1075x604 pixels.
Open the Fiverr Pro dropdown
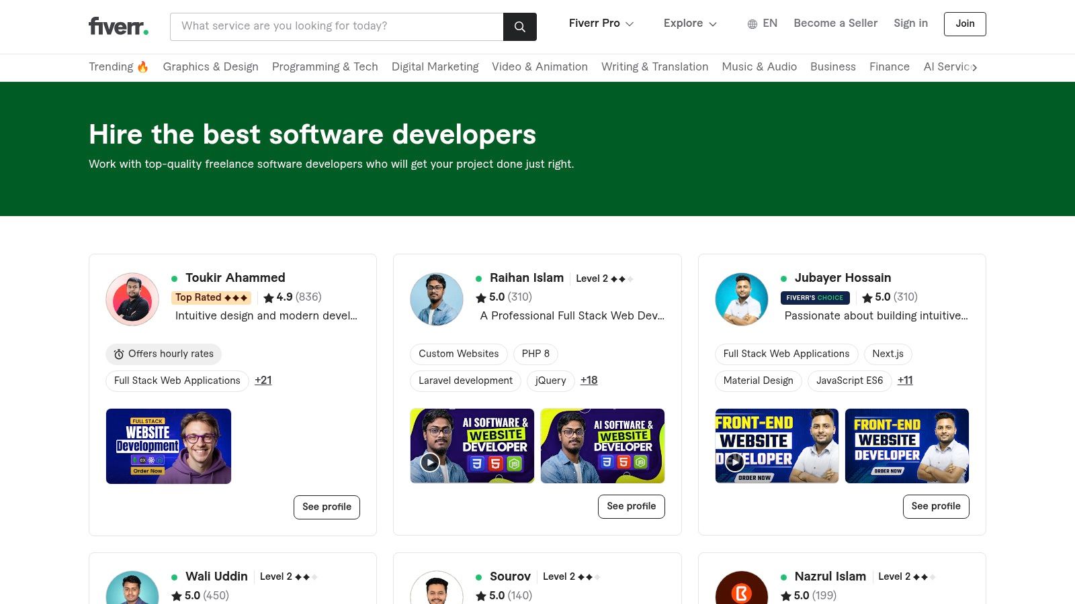pyautogui.click(x=601, y=23)
